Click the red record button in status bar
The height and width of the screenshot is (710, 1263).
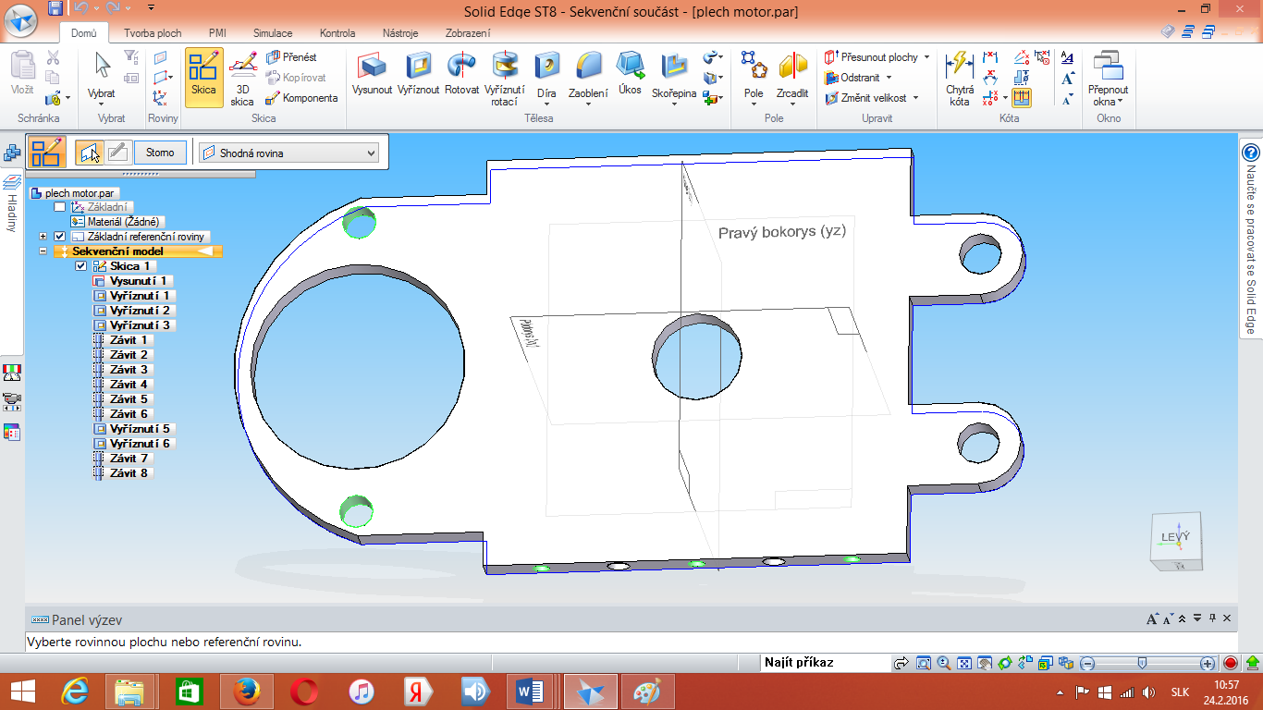click(1231, 663)
